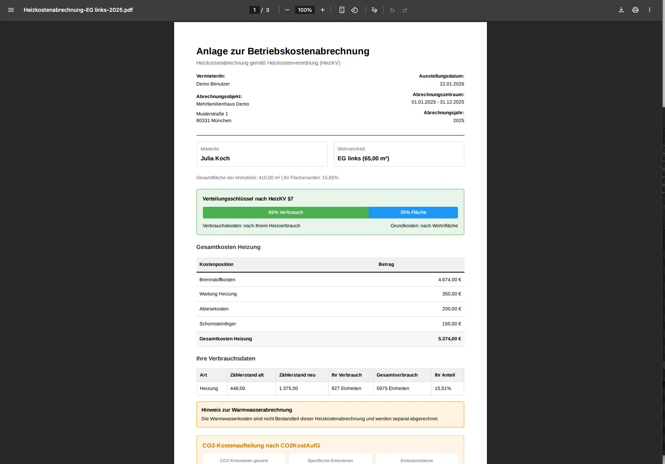This screenshot has width=665, height=464.
Task: Click the CO2-Emissionen gesamt card label
Action: click(x=244, y=460)
